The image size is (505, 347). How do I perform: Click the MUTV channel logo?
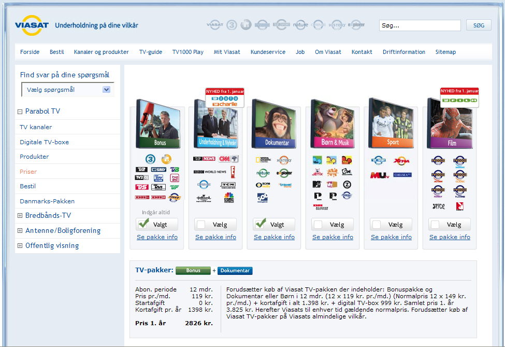coord(380,175)
